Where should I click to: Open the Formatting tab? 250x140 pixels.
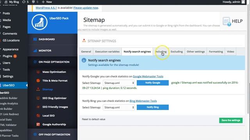(216, 52)
